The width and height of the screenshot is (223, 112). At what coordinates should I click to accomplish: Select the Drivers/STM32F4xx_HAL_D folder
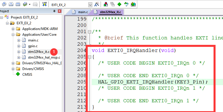pyautogui.click(x=42, y=63)
